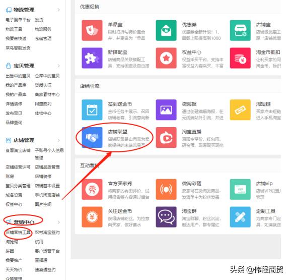Open 宝贝管理 menu heading

click(24, 66)
